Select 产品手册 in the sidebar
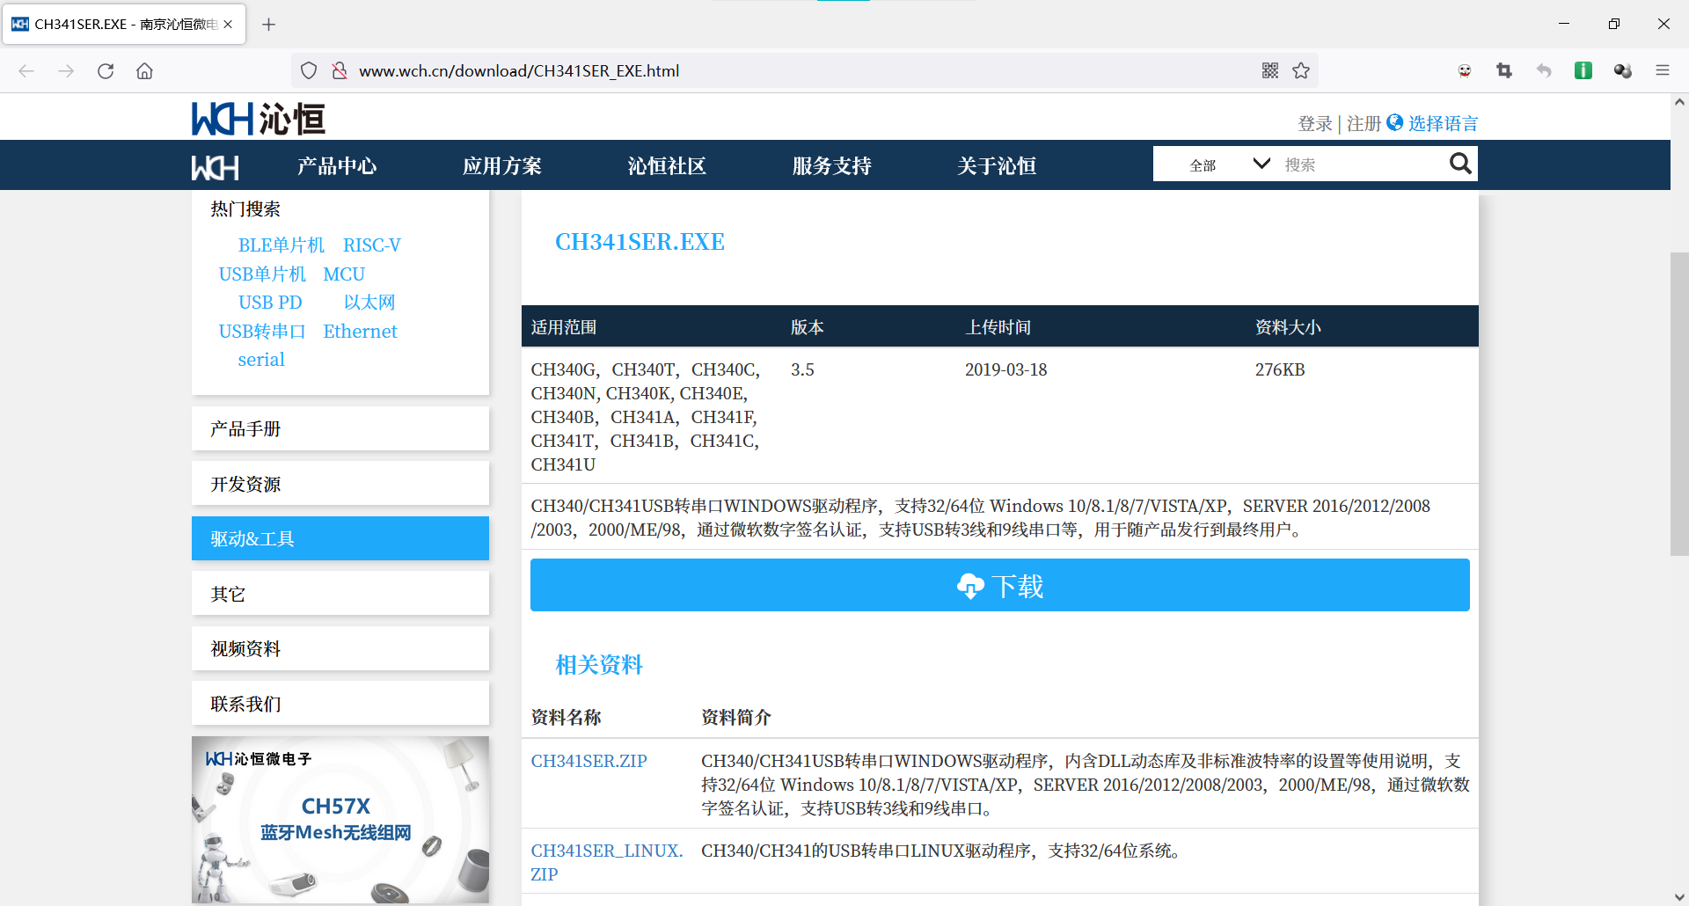Screen dimensions: 1689x906 click(340, 428)
